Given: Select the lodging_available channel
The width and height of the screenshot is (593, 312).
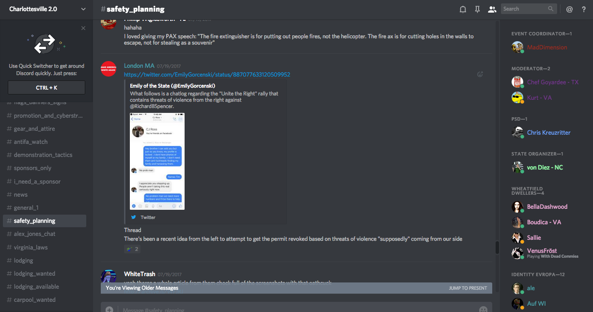Looking at the screenshot, I should (36, 286).
